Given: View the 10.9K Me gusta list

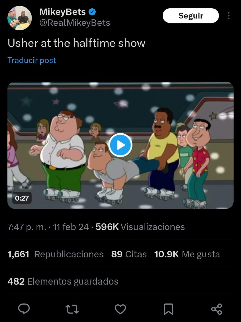Looking at the screenshot, I should 187,254.
